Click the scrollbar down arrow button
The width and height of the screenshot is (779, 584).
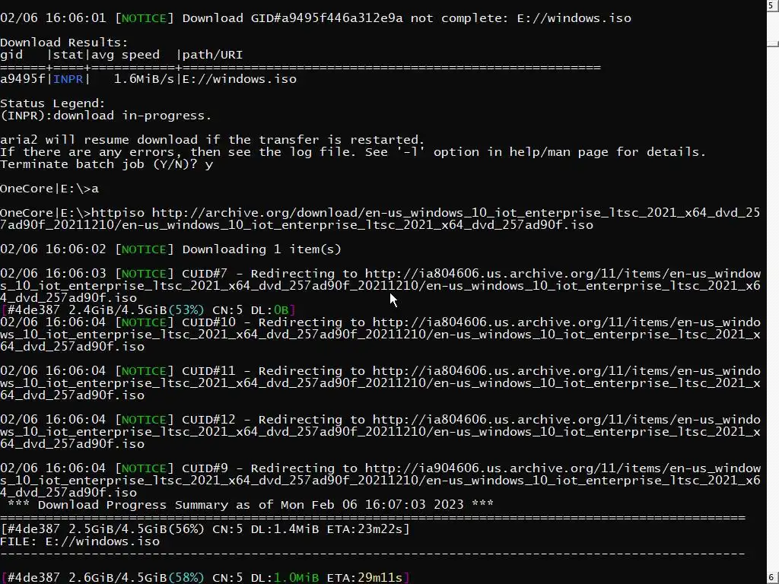[x=773, y=578]
